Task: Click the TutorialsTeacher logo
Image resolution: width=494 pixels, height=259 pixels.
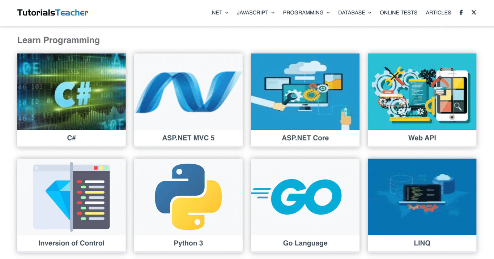Action: tap(52, 12)
